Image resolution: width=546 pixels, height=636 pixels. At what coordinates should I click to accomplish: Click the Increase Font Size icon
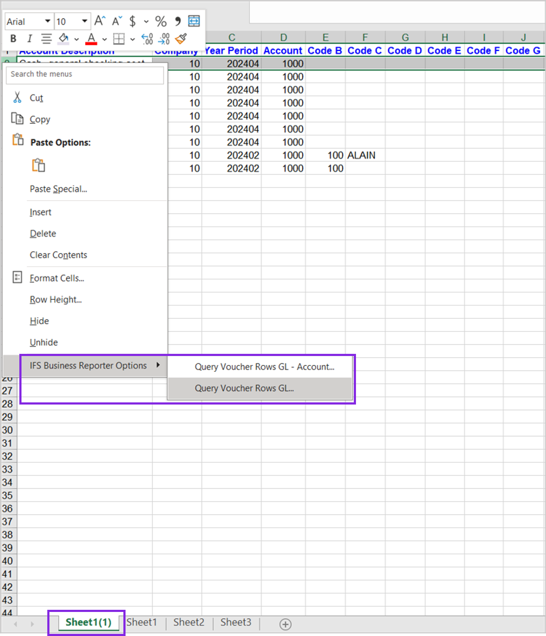coord(100,21)
